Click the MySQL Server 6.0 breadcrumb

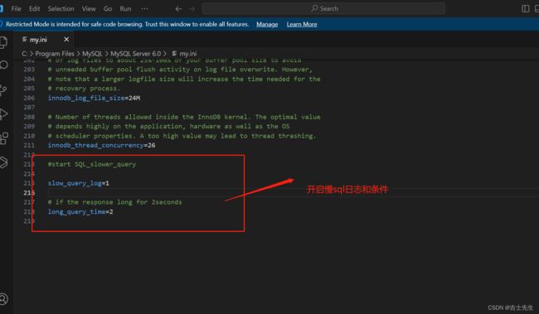135,54
